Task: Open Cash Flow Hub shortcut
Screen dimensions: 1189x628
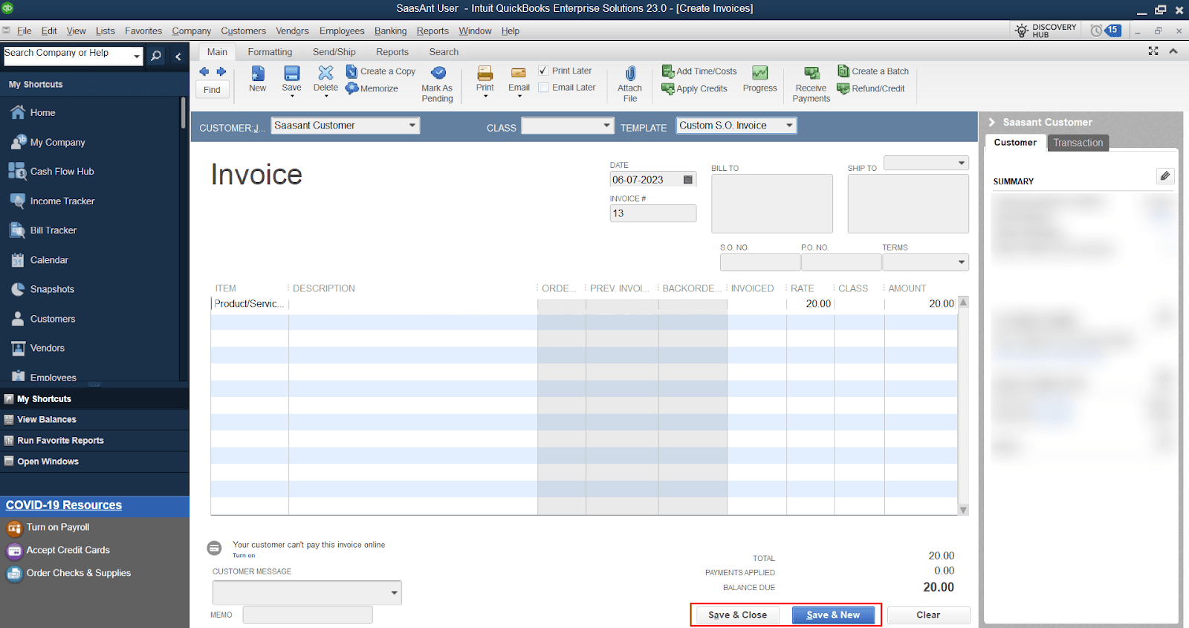Action: tap(52, 172)
